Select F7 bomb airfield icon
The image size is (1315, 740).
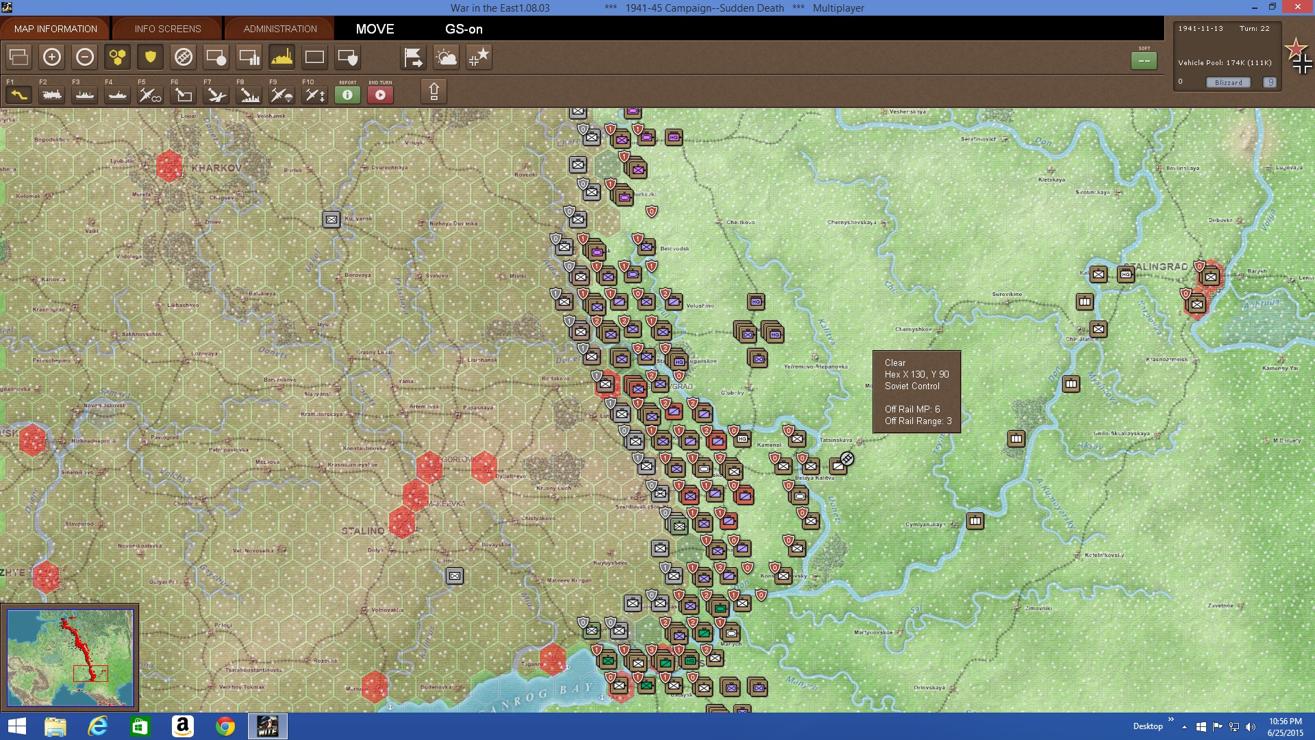[x=216, y=95]
